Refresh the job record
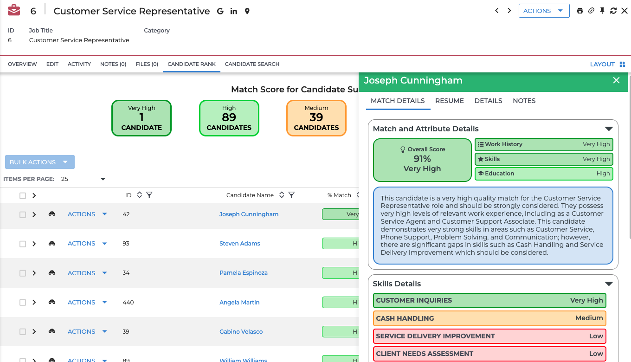 [x=613, y=11]
